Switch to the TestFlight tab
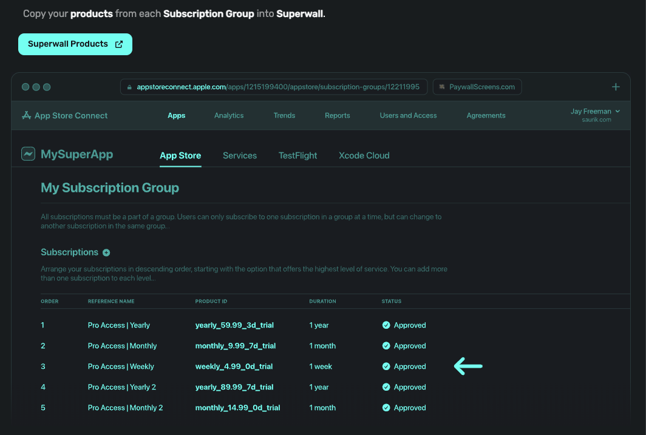This screenshot has height=435, width=646. 297,155
